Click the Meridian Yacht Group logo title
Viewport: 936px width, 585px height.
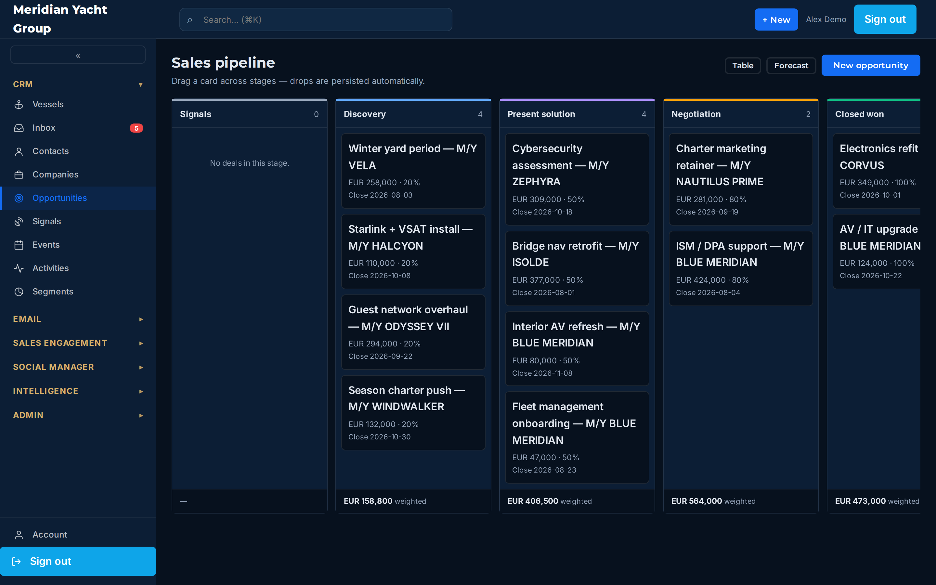click(60, 19)
